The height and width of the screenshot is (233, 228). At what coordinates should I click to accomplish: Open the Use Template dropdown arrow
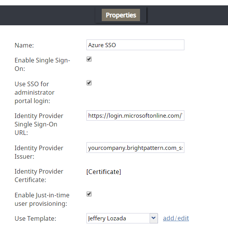point(154,218)
